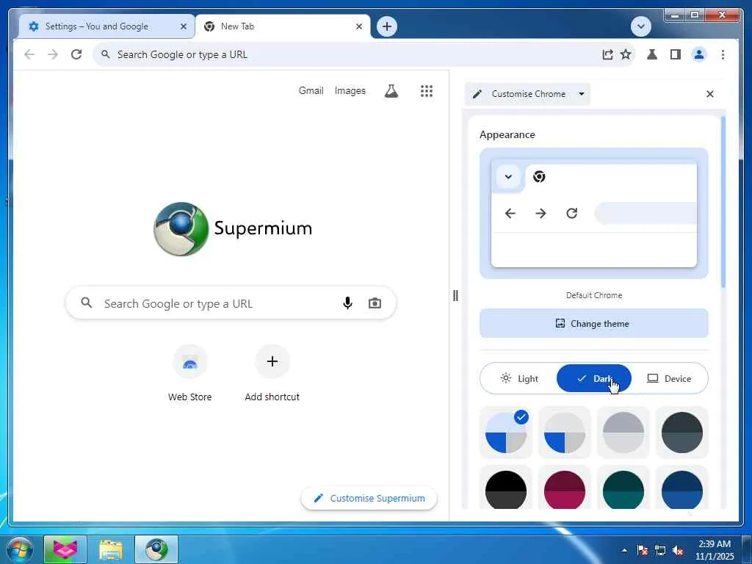This screenshot has height=564, width=752.
Task: Start voice search with the microphone
Action: (x=347, y=303)
